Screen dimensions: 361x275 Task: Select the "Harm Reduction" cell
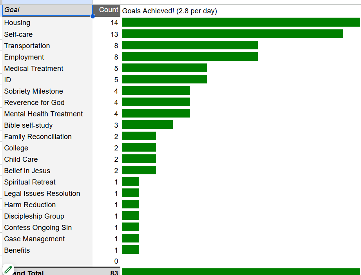point(47,204)
